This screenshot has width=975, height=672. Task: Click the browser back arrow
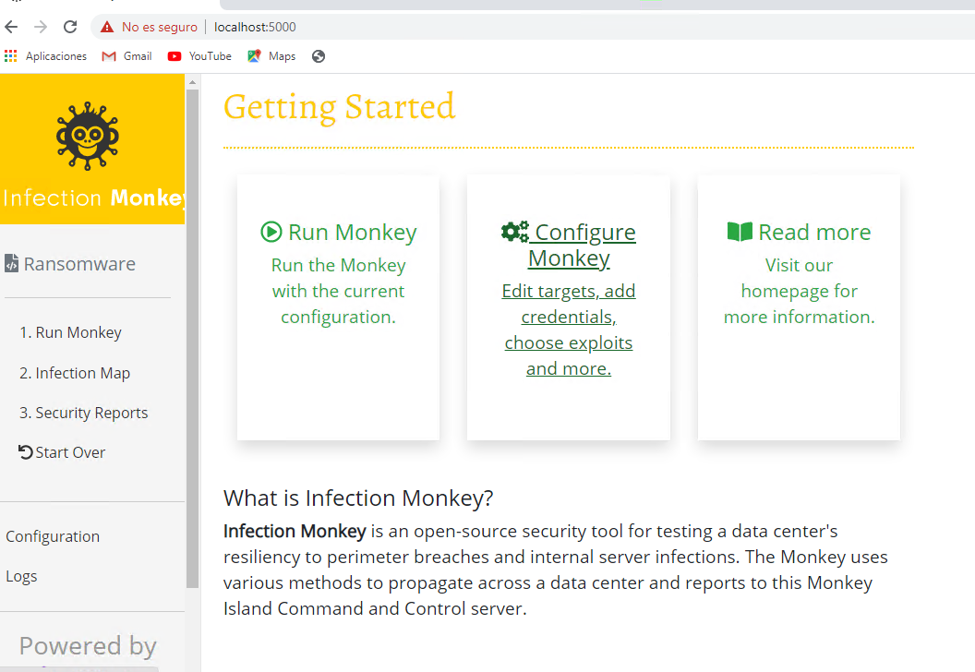(12, 27)
